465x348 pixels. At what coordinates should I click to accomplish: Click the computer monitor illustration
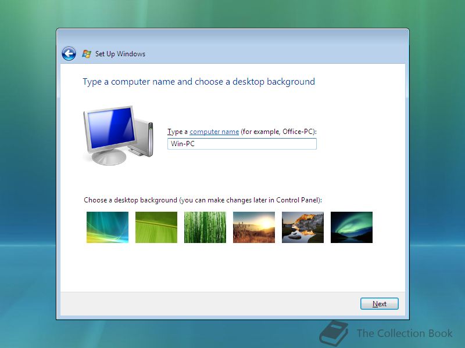[x=118, y=135]
